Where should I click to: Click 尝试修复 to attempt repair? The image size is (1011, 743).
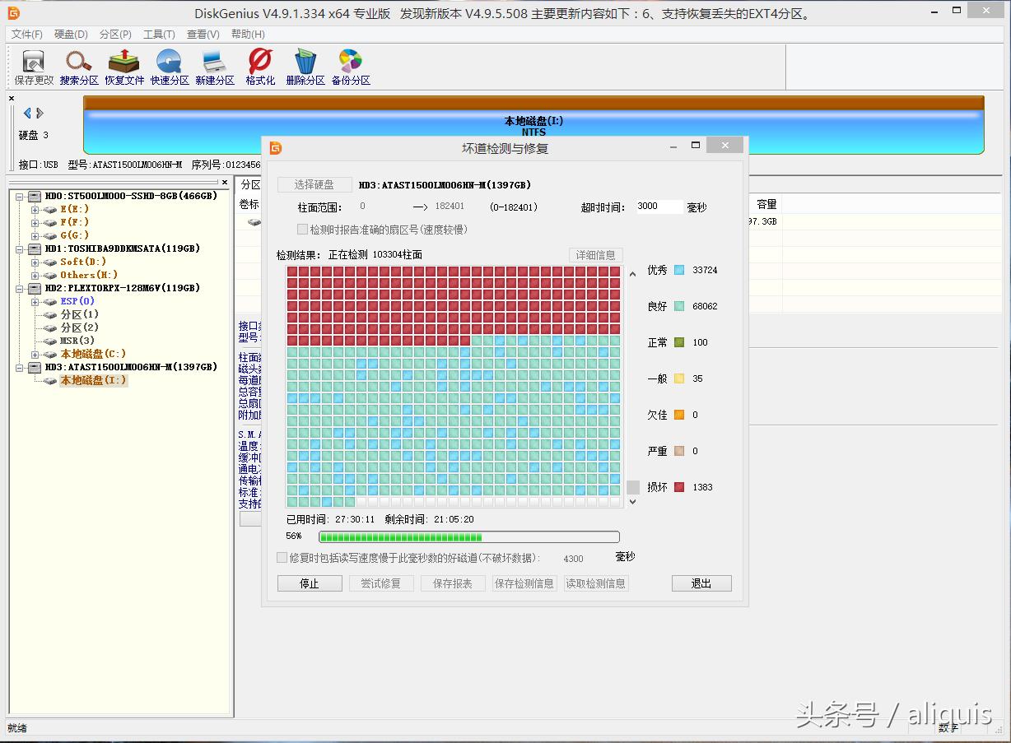(381, 583)
